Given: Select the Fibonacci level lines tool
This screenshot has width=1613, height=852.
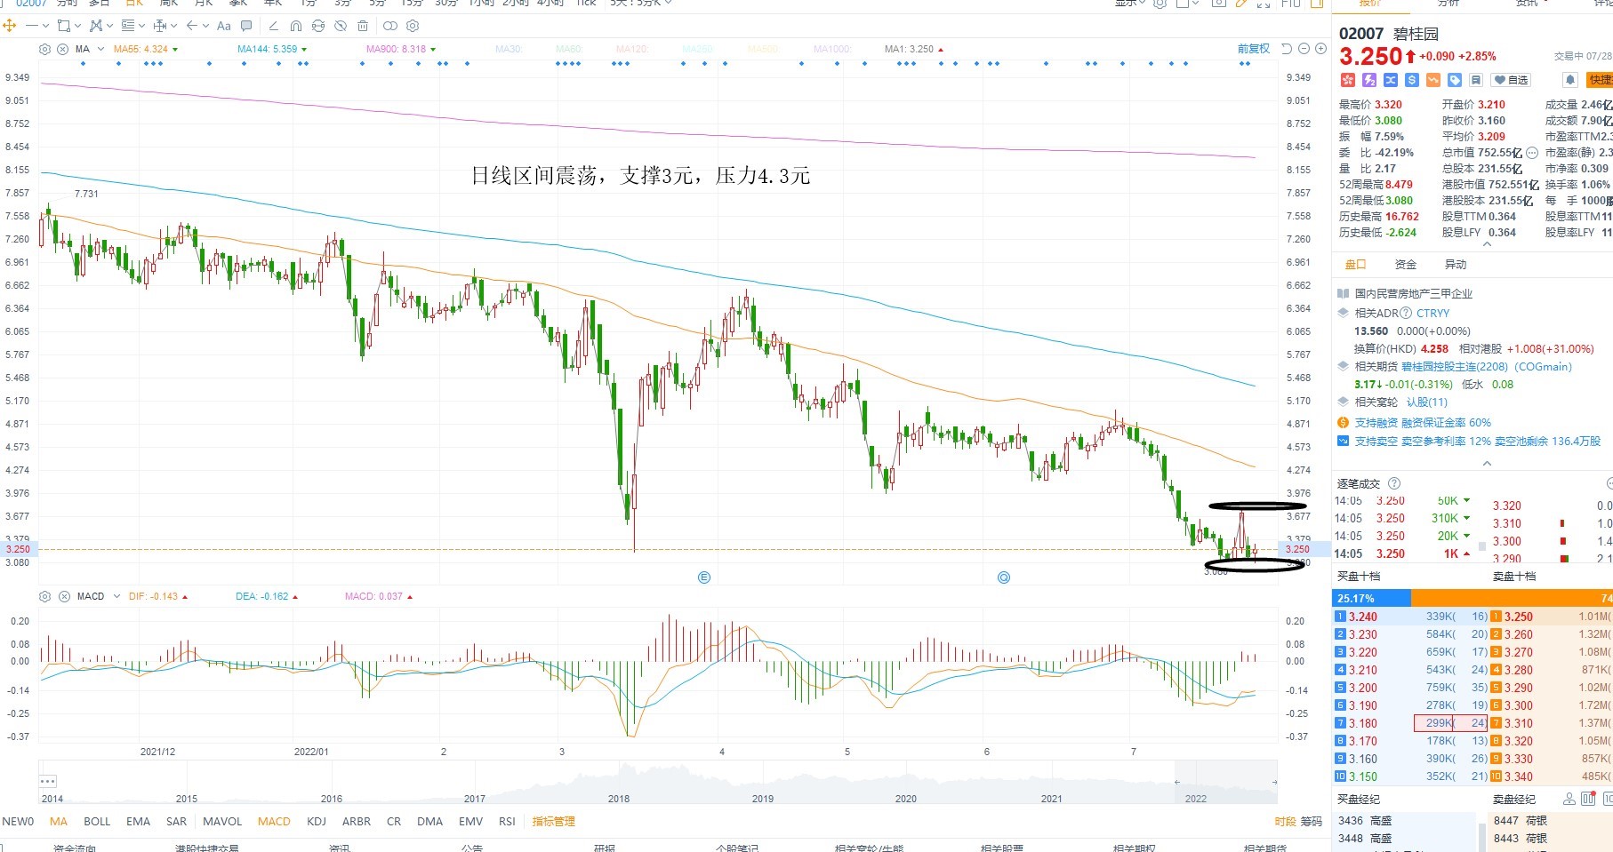Looking at the screenshot, I should click(128, 26).
